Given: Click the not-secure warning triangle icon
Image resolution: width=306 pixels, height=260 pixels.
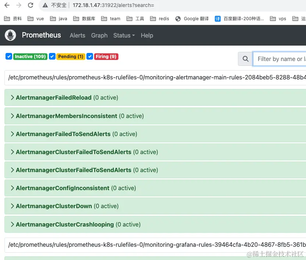Looking at the screenshot, I should pyautogui.click(x=45, y=5).
